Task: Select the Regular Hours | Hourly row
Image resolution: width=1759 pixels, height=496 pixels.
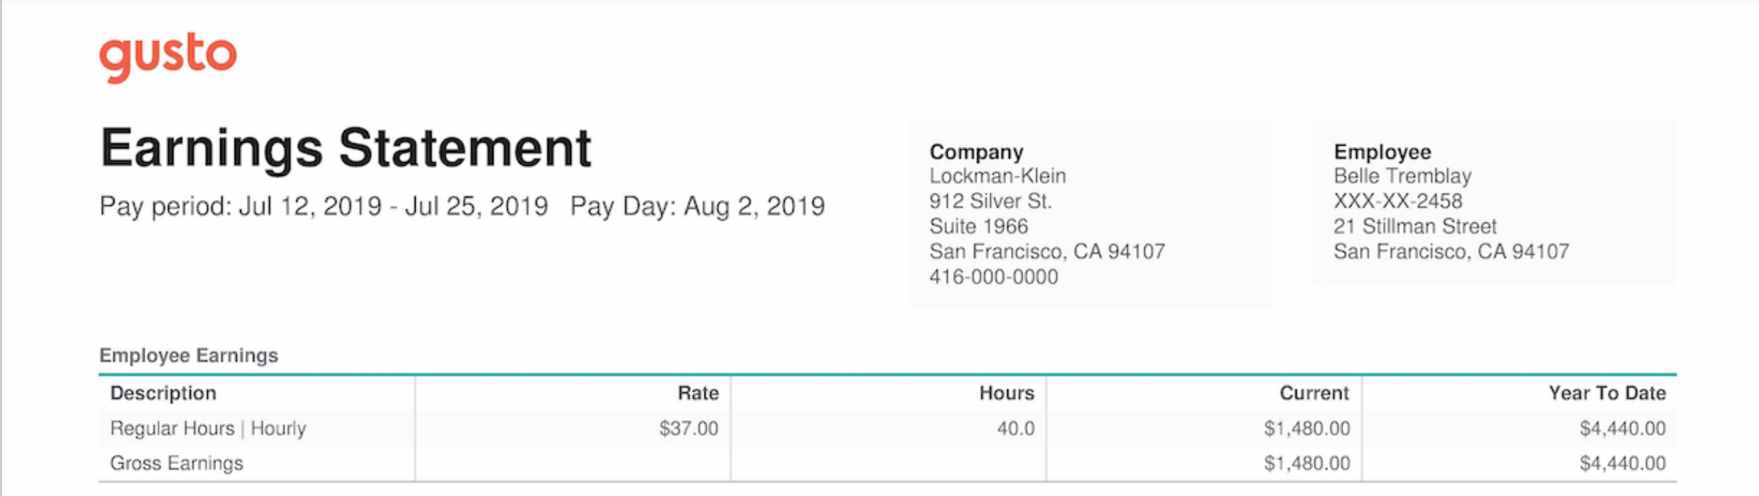Action: point(888,429)
